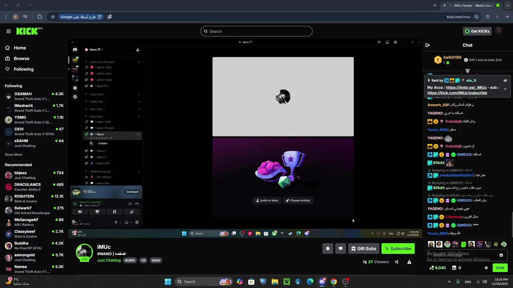
Task: Open chat settings gear
Action: click(x=486, y=268)
